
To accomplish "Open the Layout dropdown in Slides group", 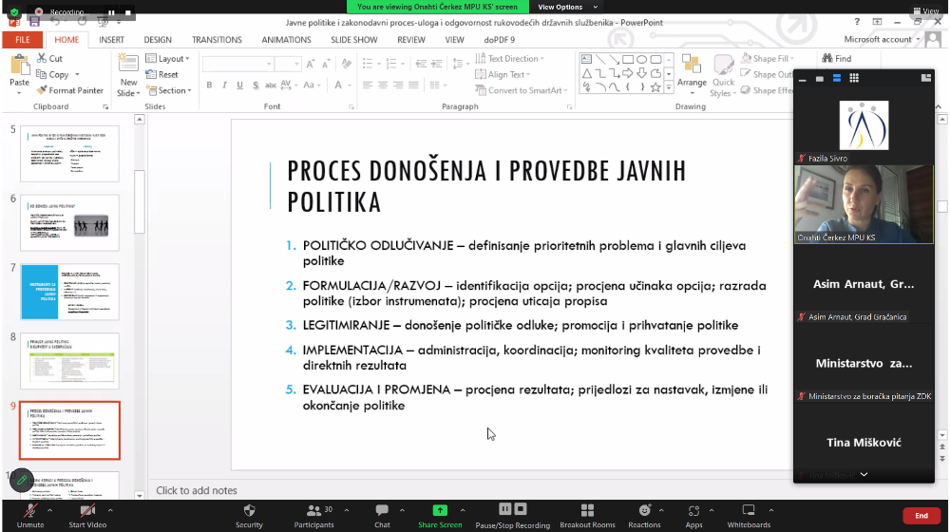I will click(x=168, y=58).
